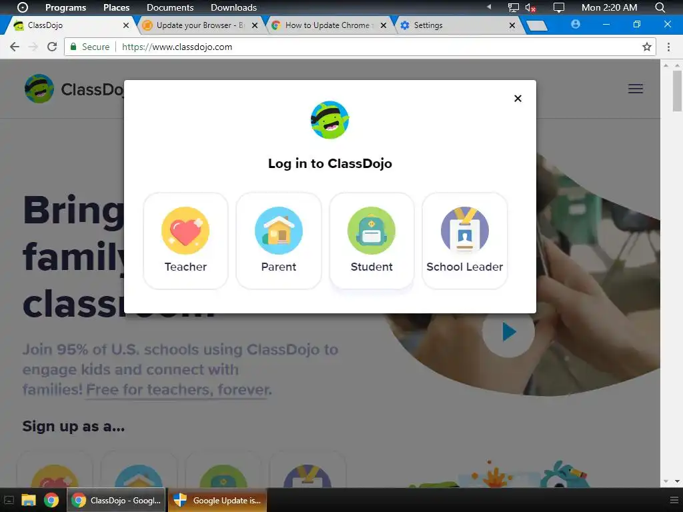683x512 pixels.
Task: Click the Secure padlock site info
Action: [x=90, y=47]
